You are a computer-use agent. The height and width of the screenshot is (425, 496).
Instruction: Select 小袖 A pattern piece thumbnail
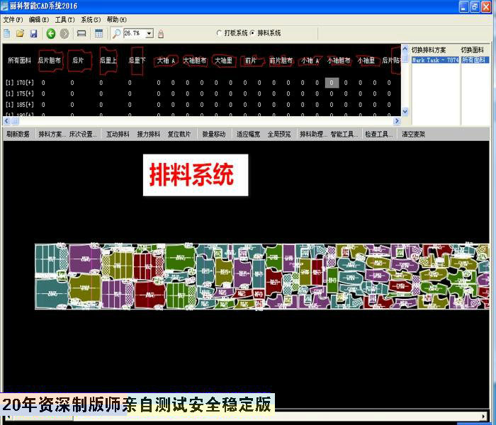(x=310, y=60)
